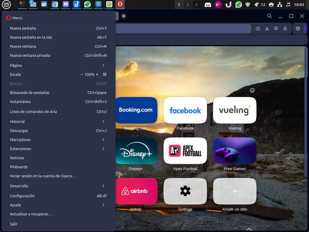The width and height of the screenshot is (309, 232).
Task: Toggle fullscreen icon next to Escala
Action: click(105, 75)
